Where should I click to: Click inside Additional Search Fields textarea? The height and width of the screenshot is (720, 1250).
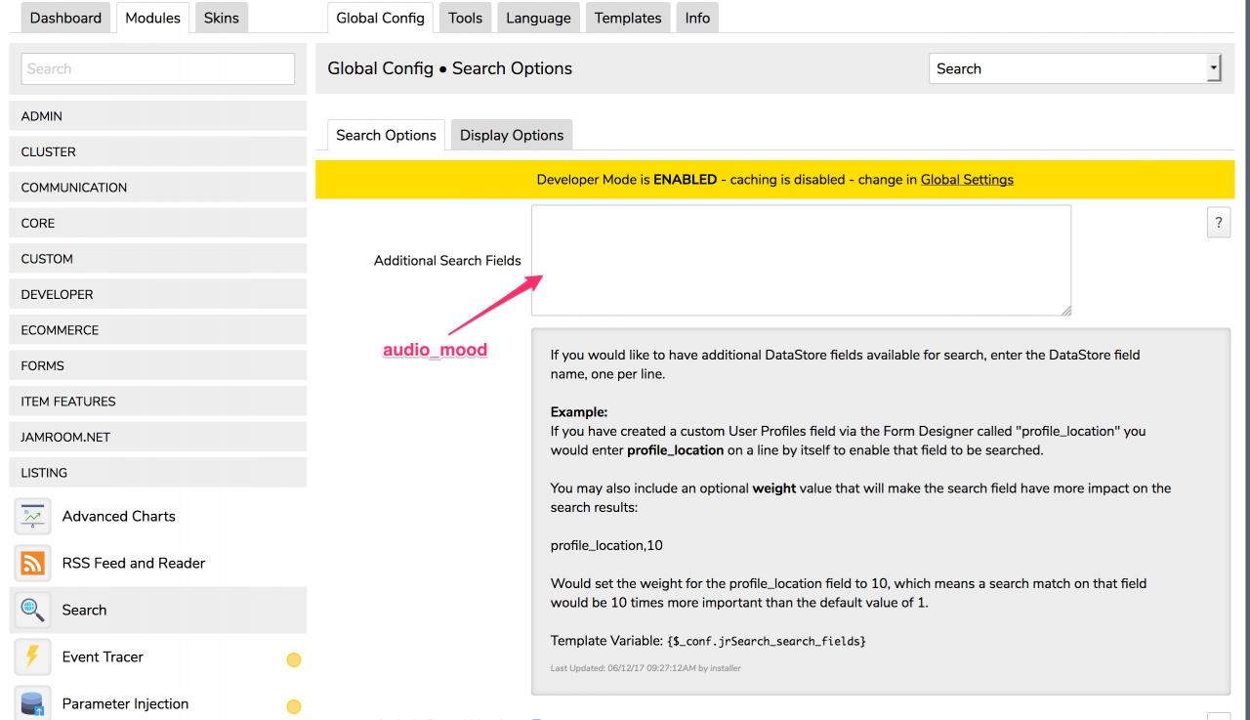[x=801, y=260]
